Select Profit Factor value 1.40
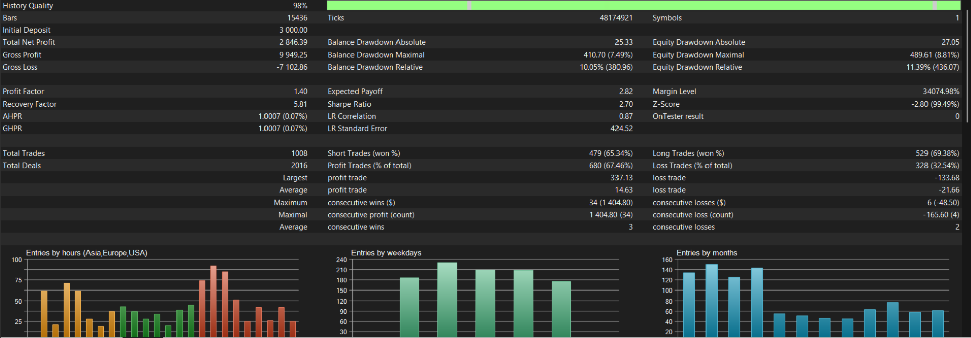This screenshot has width=971, height=338. [300, 91]
